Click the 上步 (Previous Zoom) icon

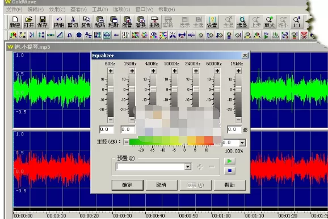255,22
